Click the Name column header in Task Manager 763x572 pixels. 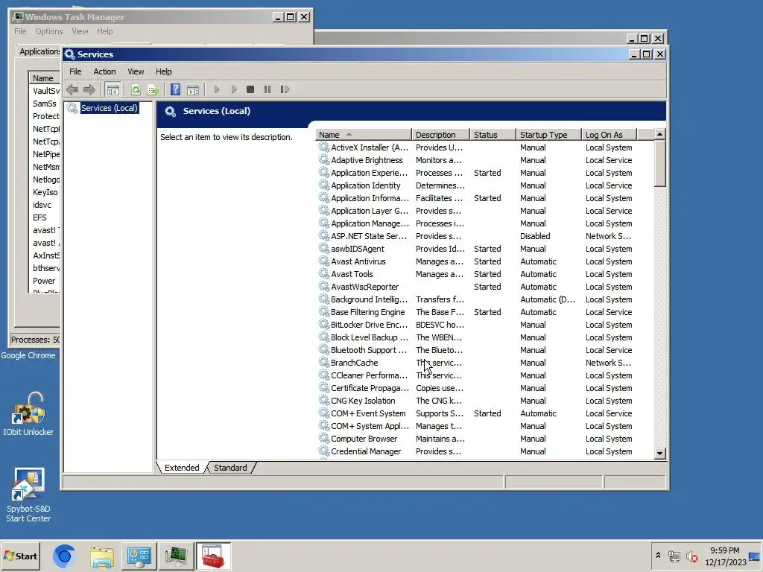click(44, 78)
